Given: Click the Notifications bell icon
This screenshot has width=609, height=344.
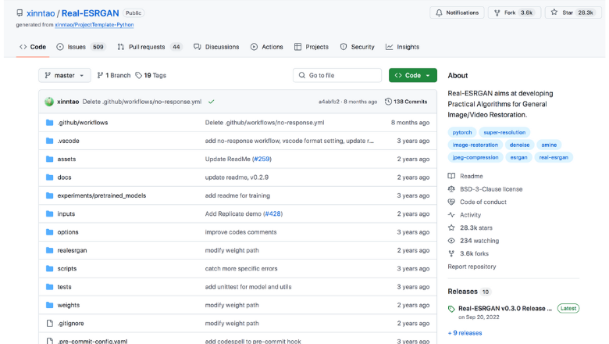Looking at the screenshot, I should coord(440,13).
